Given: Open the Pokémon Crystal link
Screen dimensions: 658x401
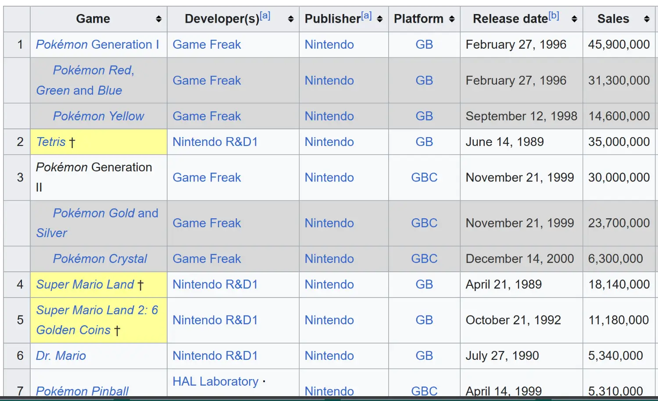Looking at the screenshot, I should coord(100,259).
